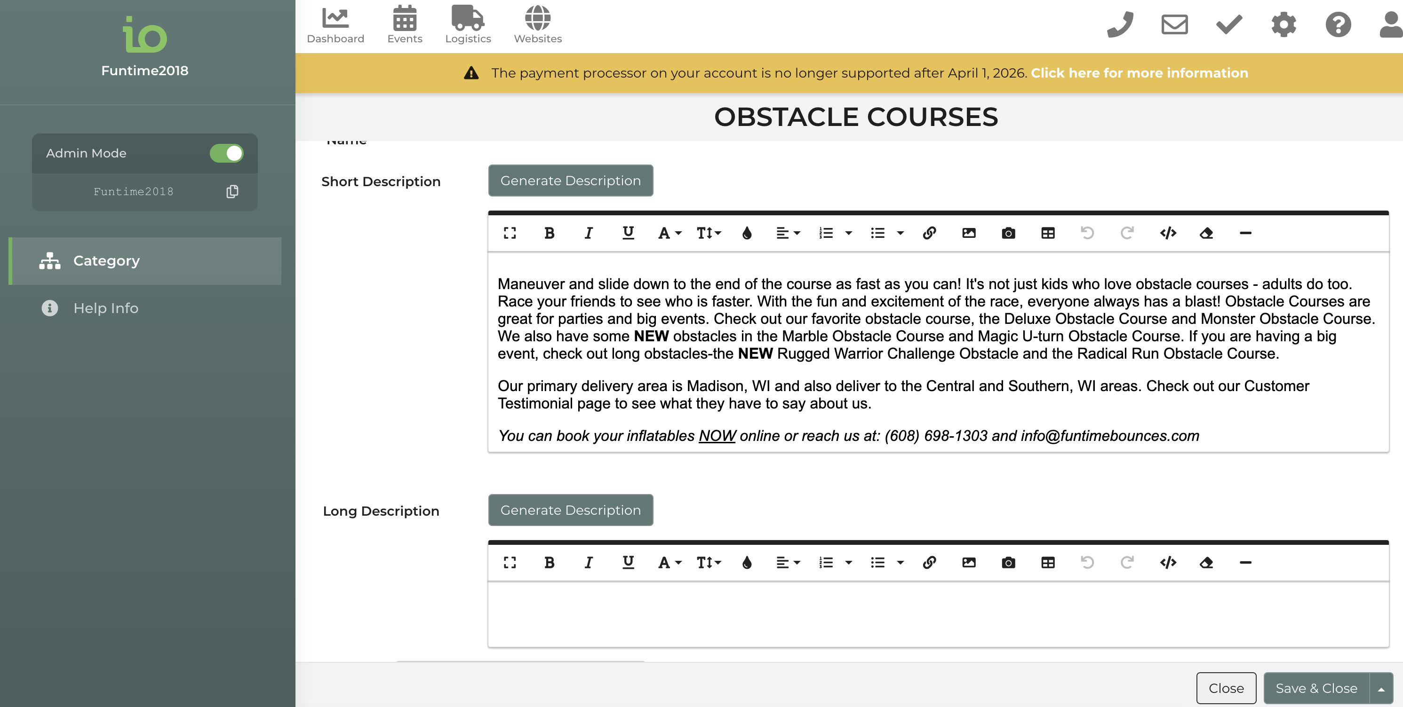
Task: Pick text color droplet in Short Description toolbar
Action: coord(747,234)
